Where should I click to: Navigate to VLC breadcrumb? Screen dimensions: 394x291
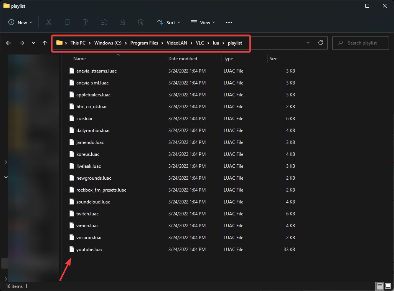[x=200, y=43]
